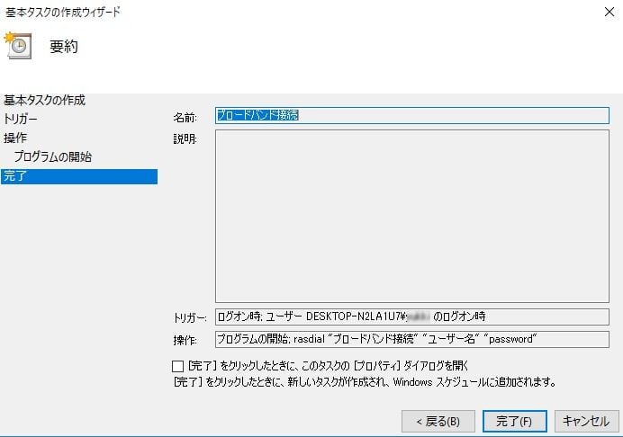Go to the トリガー step in sidebar
The height and width of the screenshot is (437, 623).
pos(21,119)
